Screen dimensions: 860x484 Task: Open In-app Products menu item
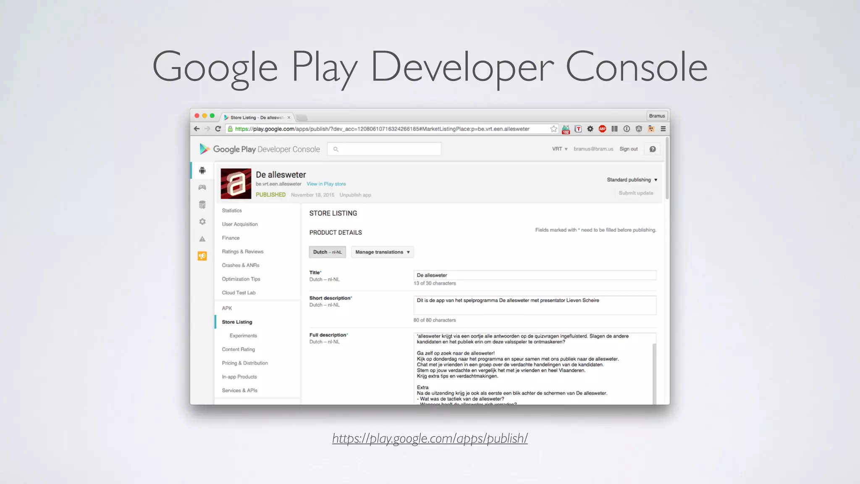pyautogui.click(x=239, y=377)
